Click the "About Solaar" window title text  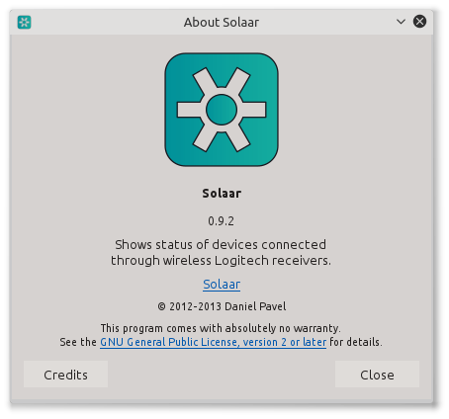pyautogui.click(x=222, y=23)
